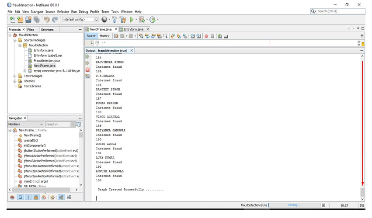Toggle sort-by-name filter in Navigator
The height and width of the screenshot is (218, 372).
61,197
